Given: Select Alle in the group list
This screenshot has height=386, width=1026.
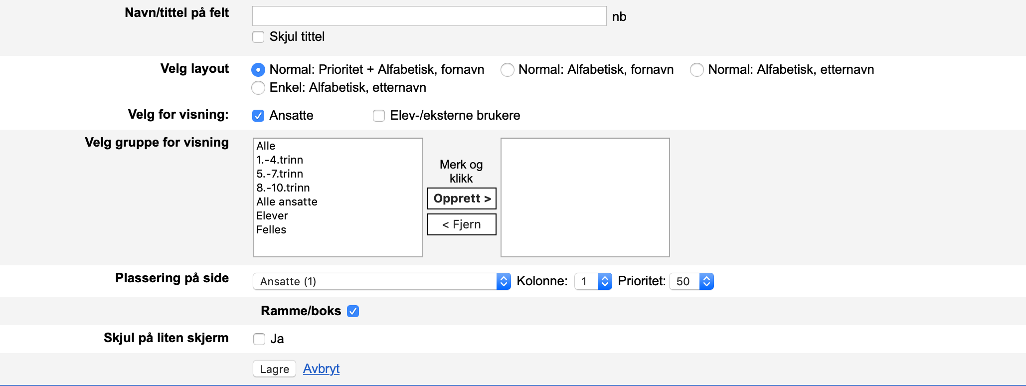Looking at the screenshot, I should tap(266, 146).
